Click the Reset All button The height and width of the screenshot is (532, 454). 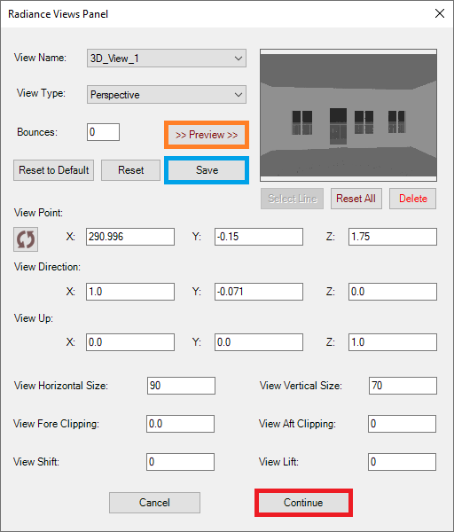pyautogui.click(x=356, y=199)
